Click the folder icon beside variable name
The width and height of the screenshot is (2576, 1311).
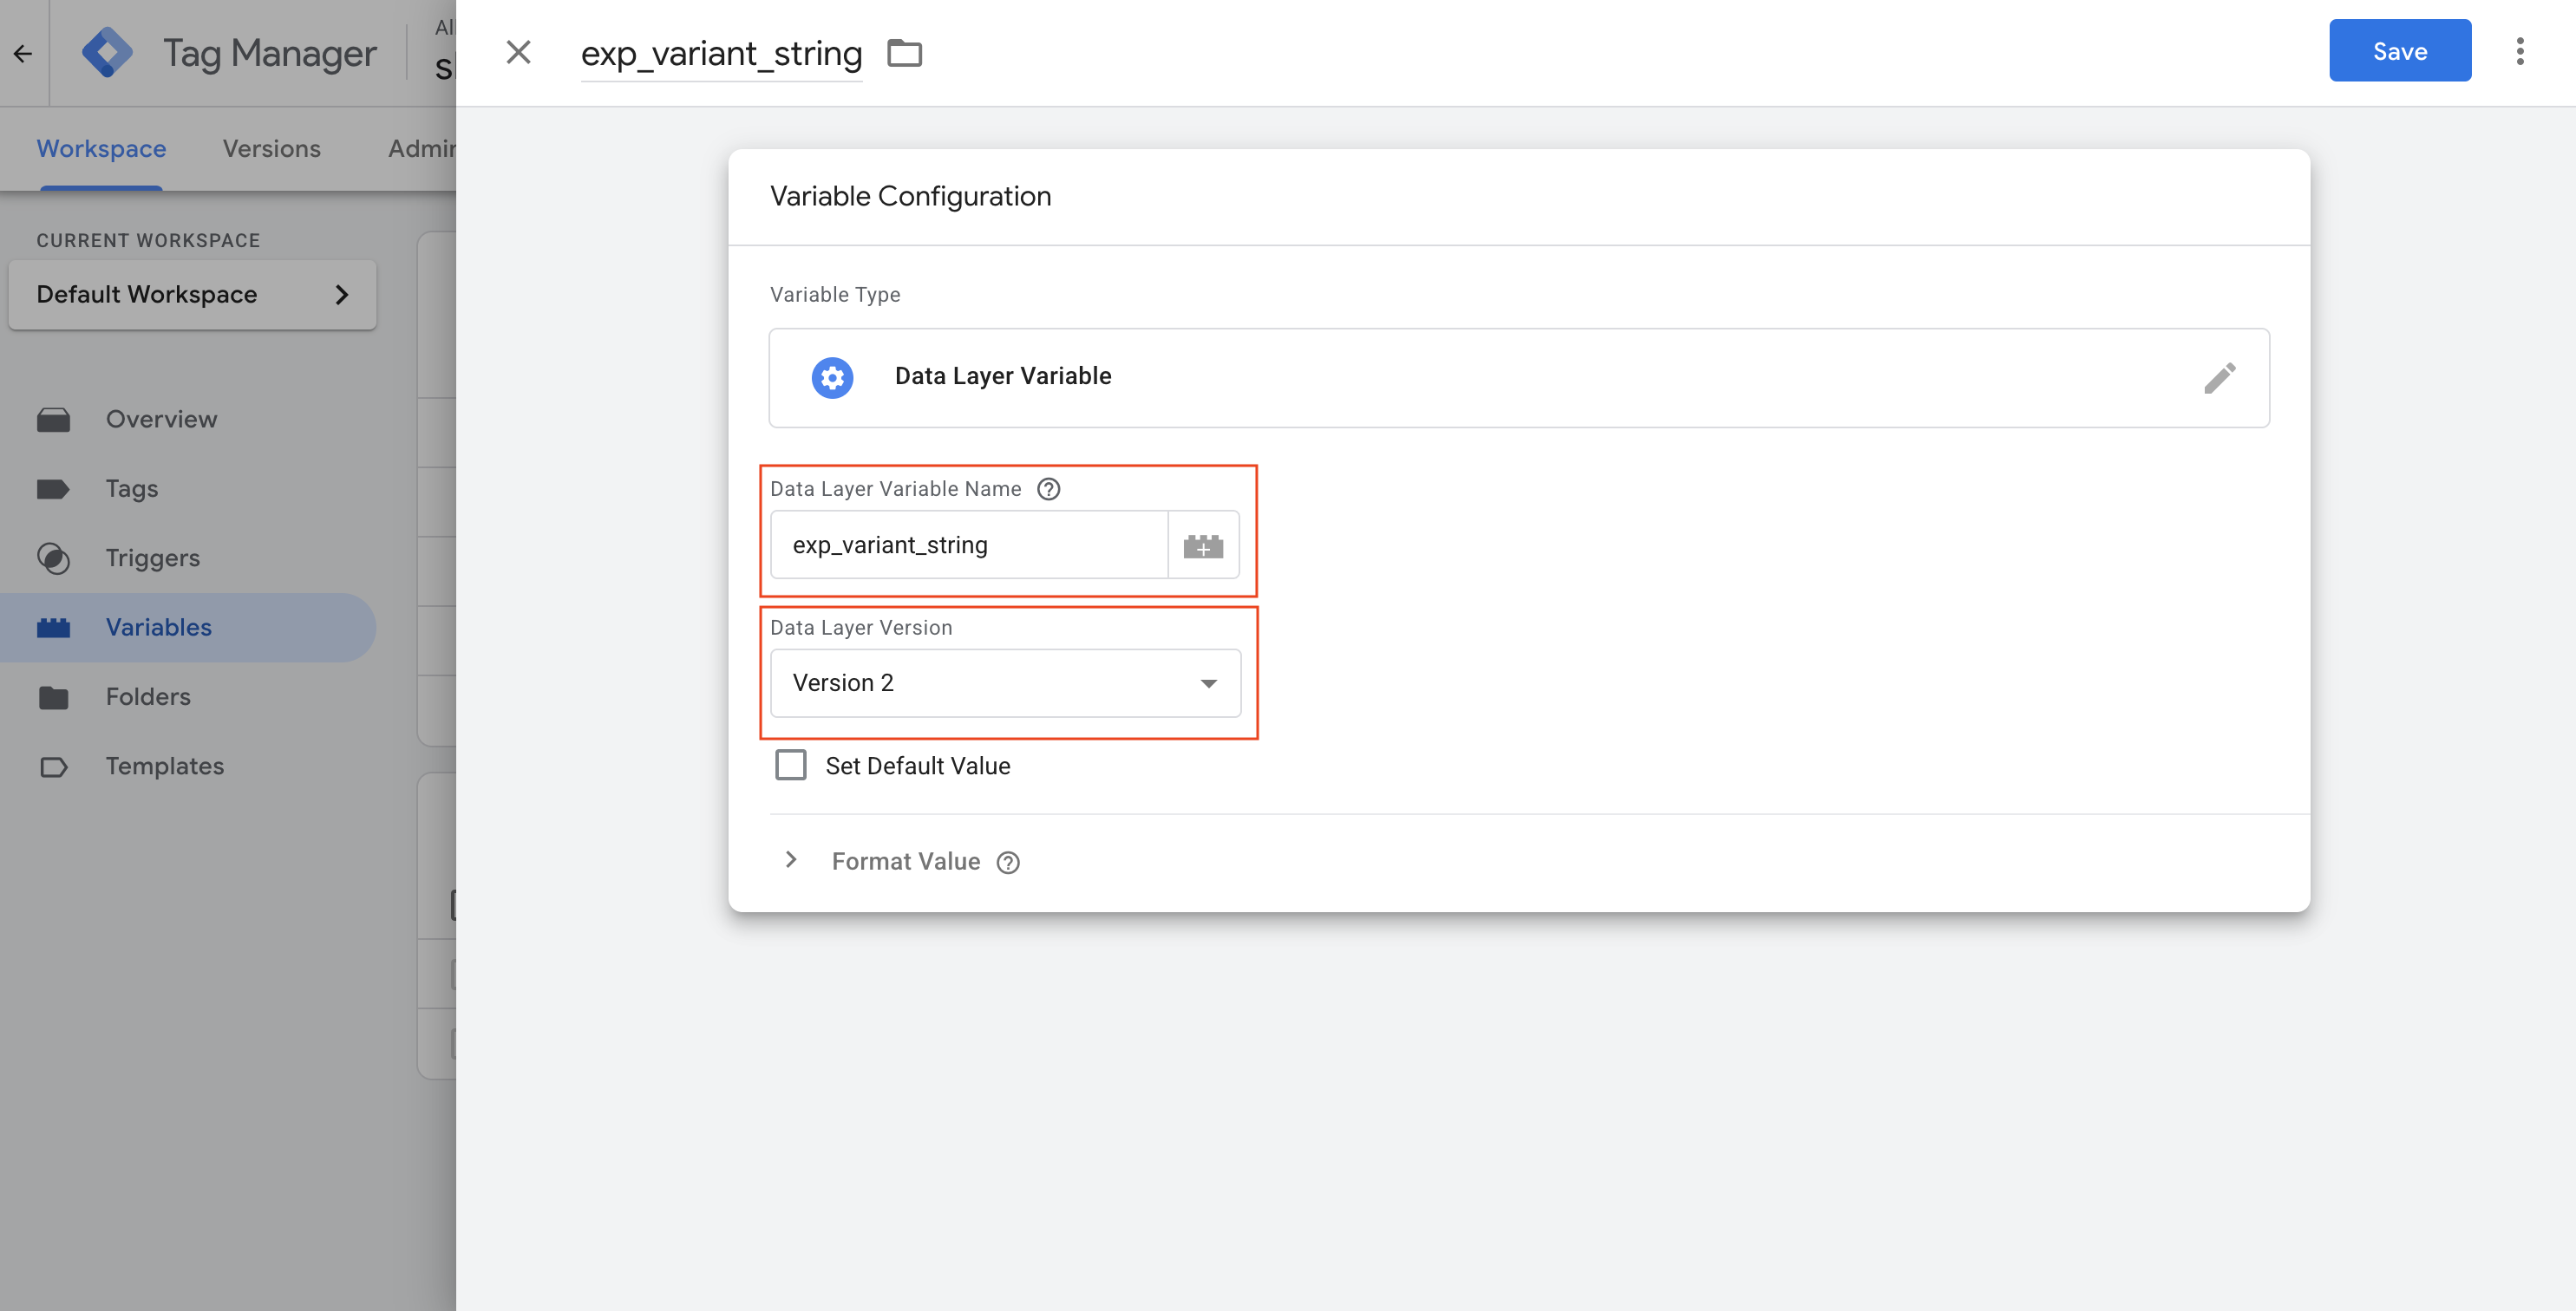(904, 52)
